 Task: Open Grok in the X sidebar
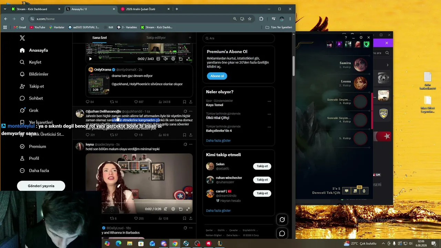coord(29,111)
